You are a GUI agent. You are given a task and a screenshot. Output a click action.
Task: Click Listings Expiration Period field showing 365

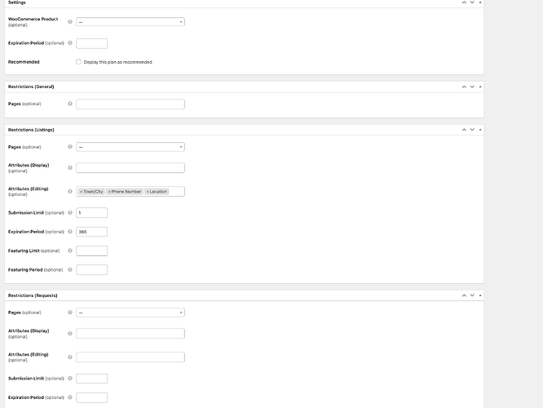pos(91,232)
